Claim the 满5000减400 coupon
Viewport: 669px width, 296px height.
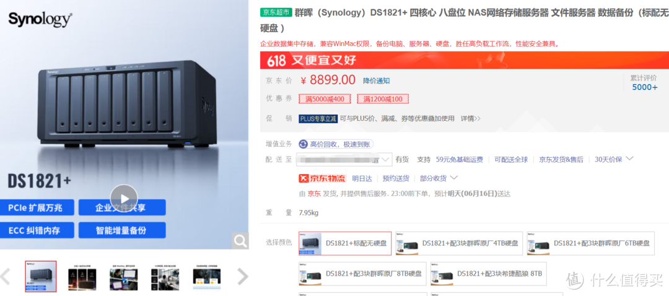pyautogui.click(x=324, y=99)
